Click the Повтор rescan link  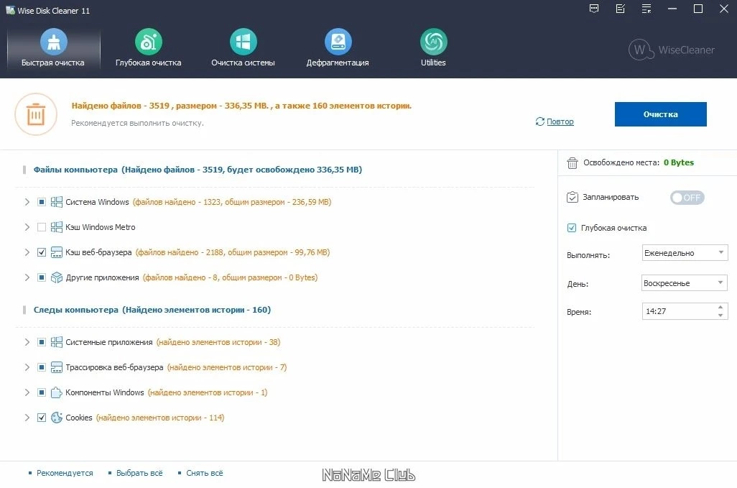click(x=560, y=121)
